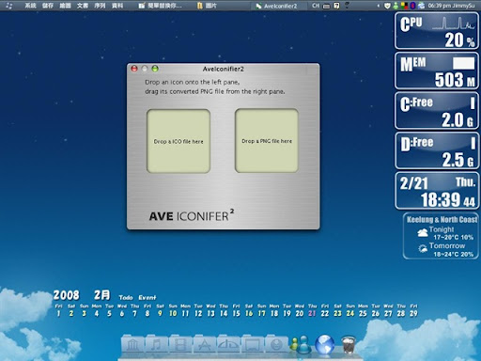Switch to the 圖片 folder task in top bar
481x361 pixels.
208,6
